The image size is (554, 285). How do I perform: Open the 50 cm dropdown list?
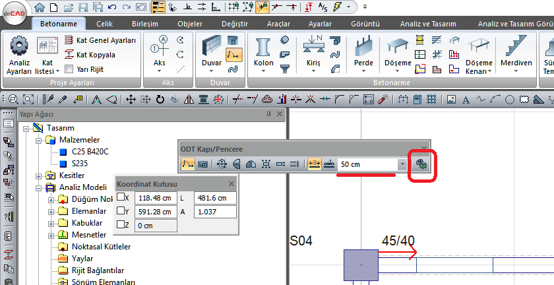click(x=402, y=164)
